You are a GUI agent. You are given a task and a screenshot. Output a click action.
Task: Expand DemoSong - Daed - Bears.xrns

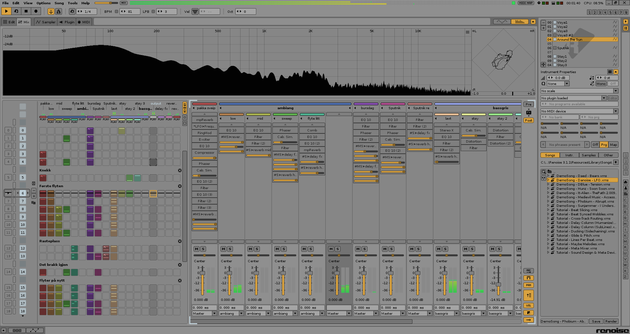tap(548, 176)
